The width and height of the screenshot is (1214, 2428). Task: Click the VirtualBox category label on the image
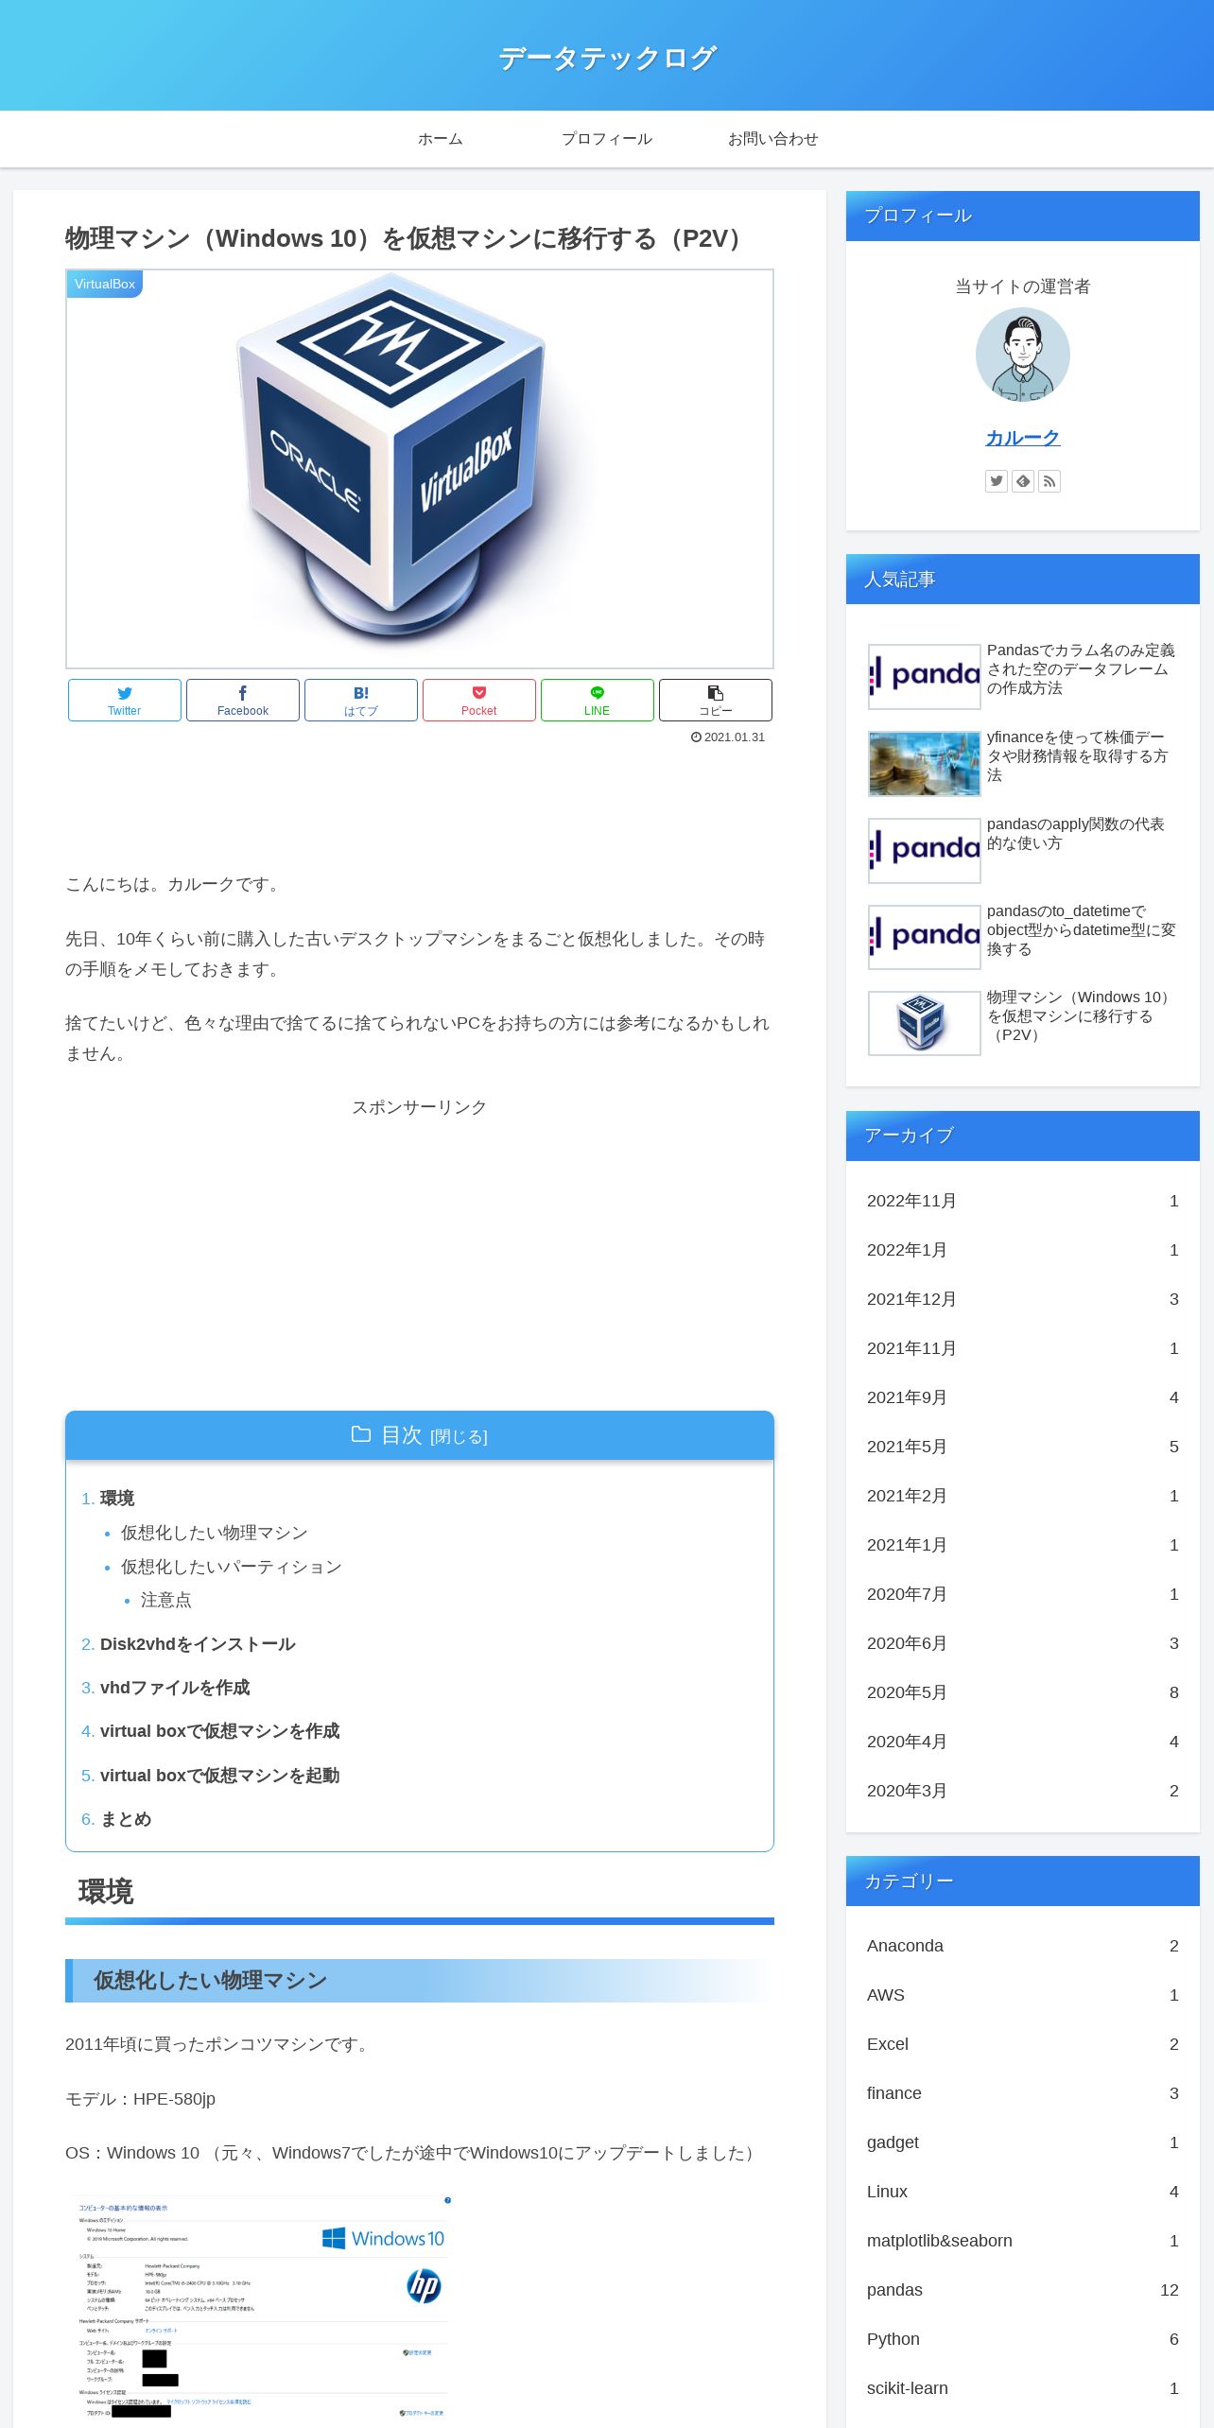coord(105,284)
